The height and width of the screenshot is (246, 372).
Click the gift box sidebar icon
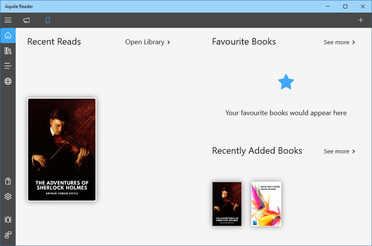click(8, 181)
